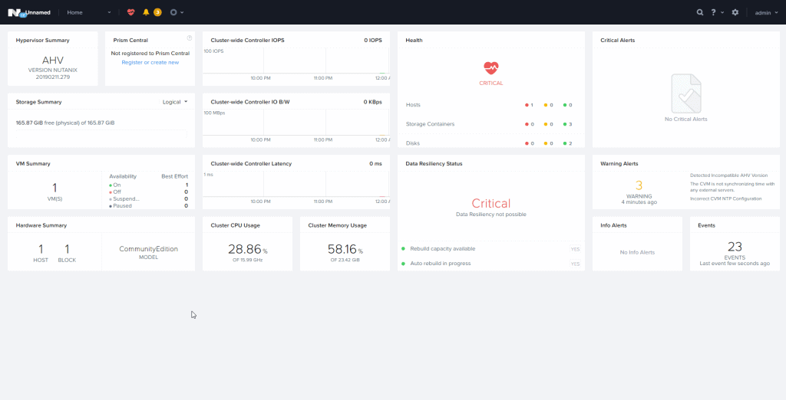Expand the help menu chevron
Viewport: 786px width, 400px height.
point(722,12)
